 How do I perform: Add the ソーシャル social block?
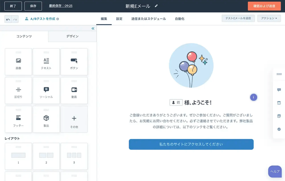point(46,90)
